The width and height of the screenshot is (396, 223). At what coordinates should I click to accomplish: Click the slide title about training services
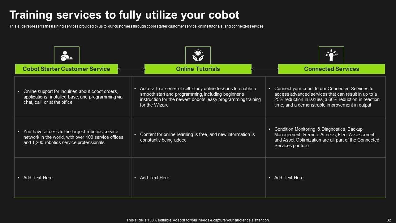click(124, 15)
